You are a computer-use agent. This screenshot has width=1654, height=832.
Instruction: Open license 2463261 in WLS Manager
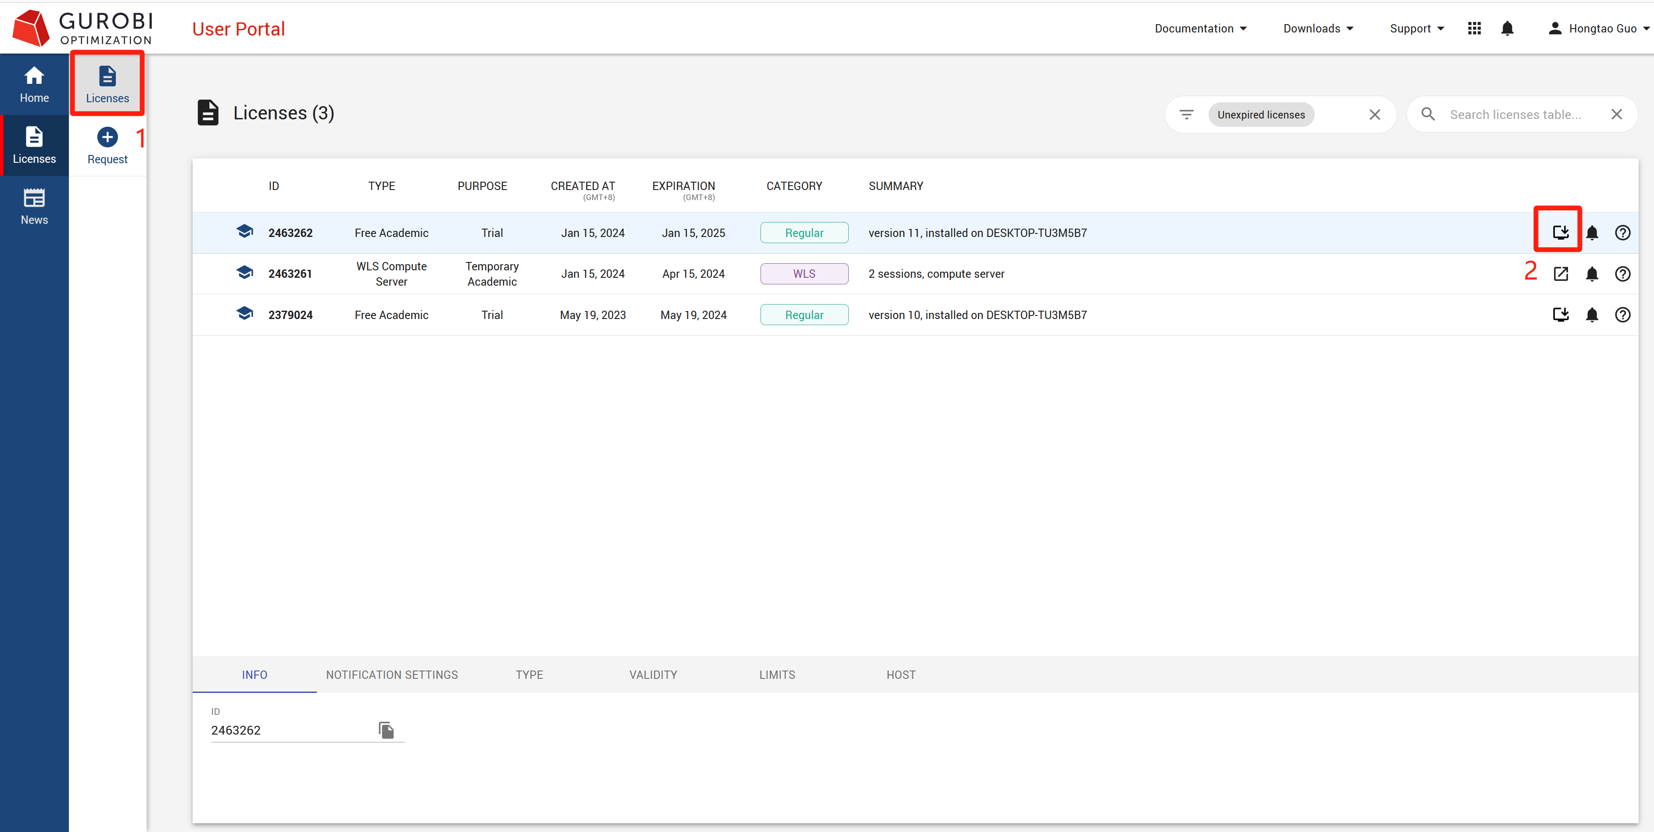click(1561, 273)
